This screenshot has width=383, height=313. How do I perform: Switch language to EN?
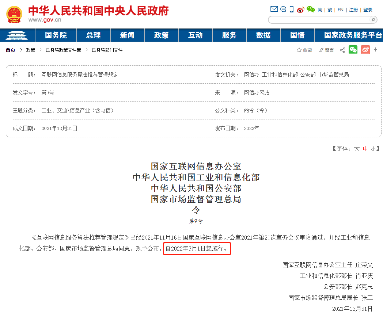(x=341, y=10)
